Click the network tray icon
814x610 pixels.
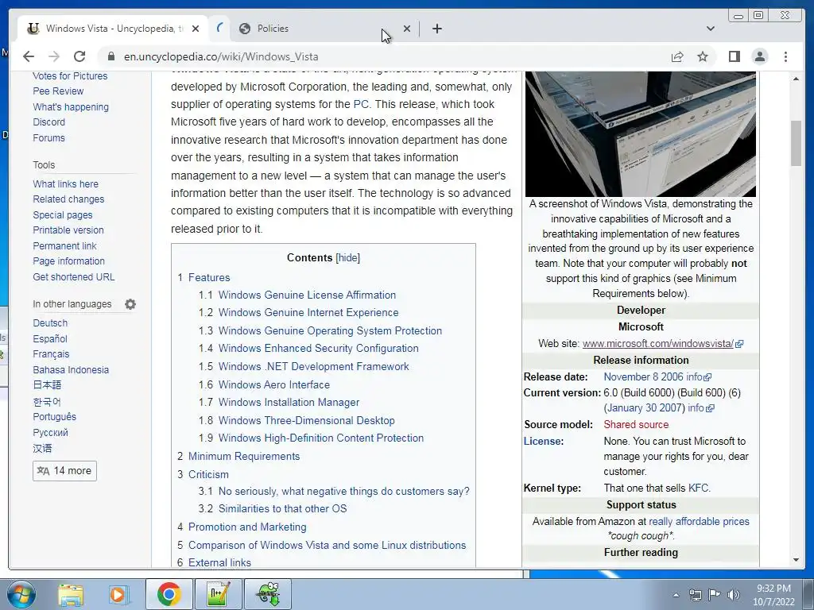(695, 595)
